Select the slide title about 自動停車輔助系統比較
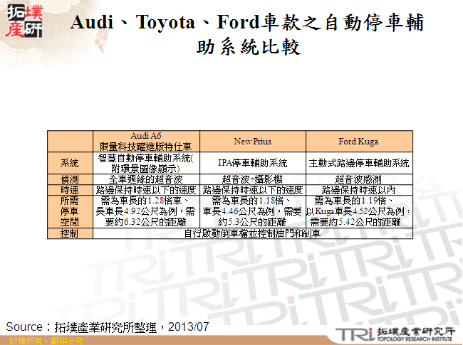The width and height of the screenshot is (463, 345). 247,34
